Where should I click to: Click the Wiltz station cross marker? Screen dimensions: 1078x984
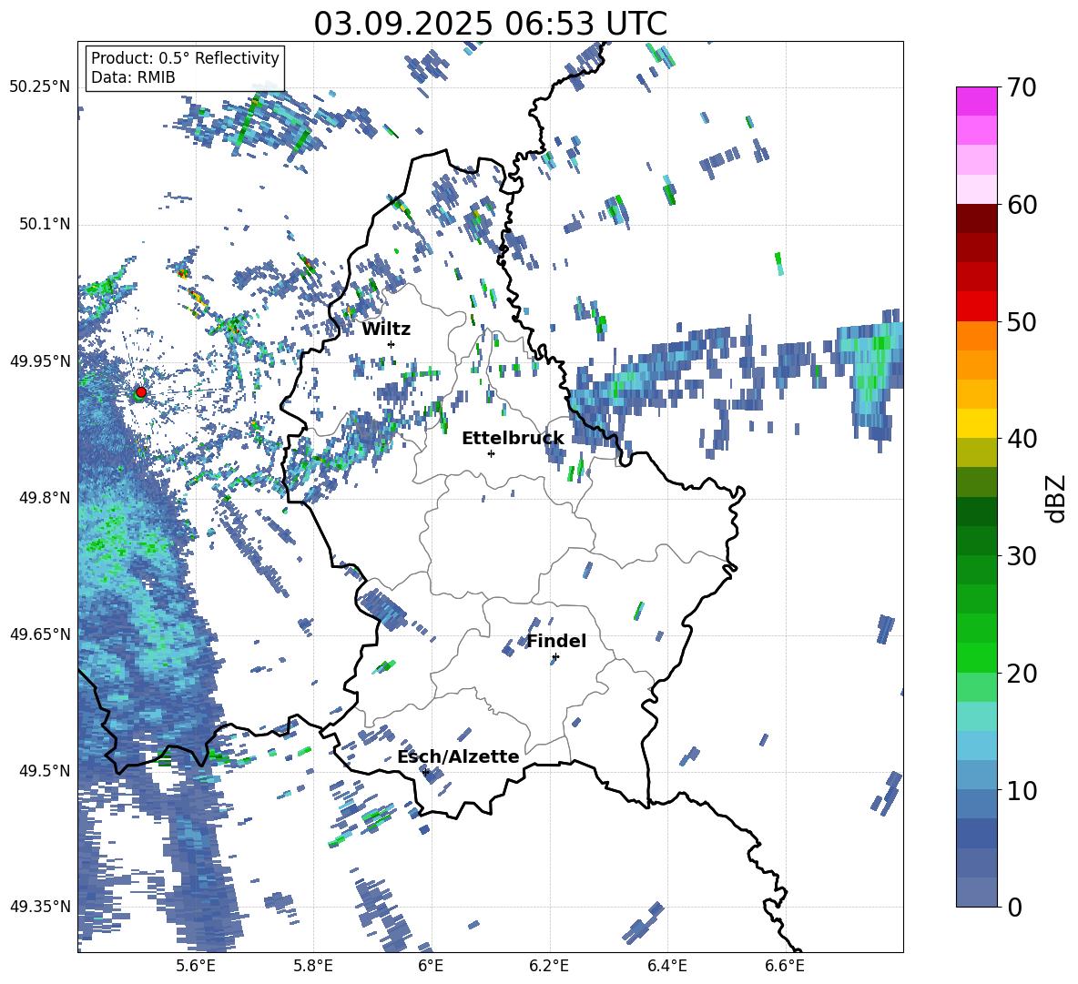click(x=392, y=344)
